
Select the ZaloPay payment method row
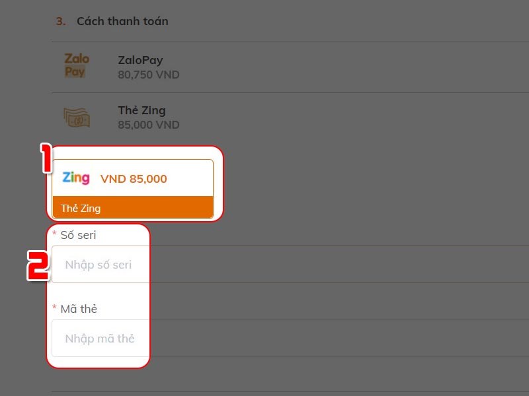[x=290, y=67]
